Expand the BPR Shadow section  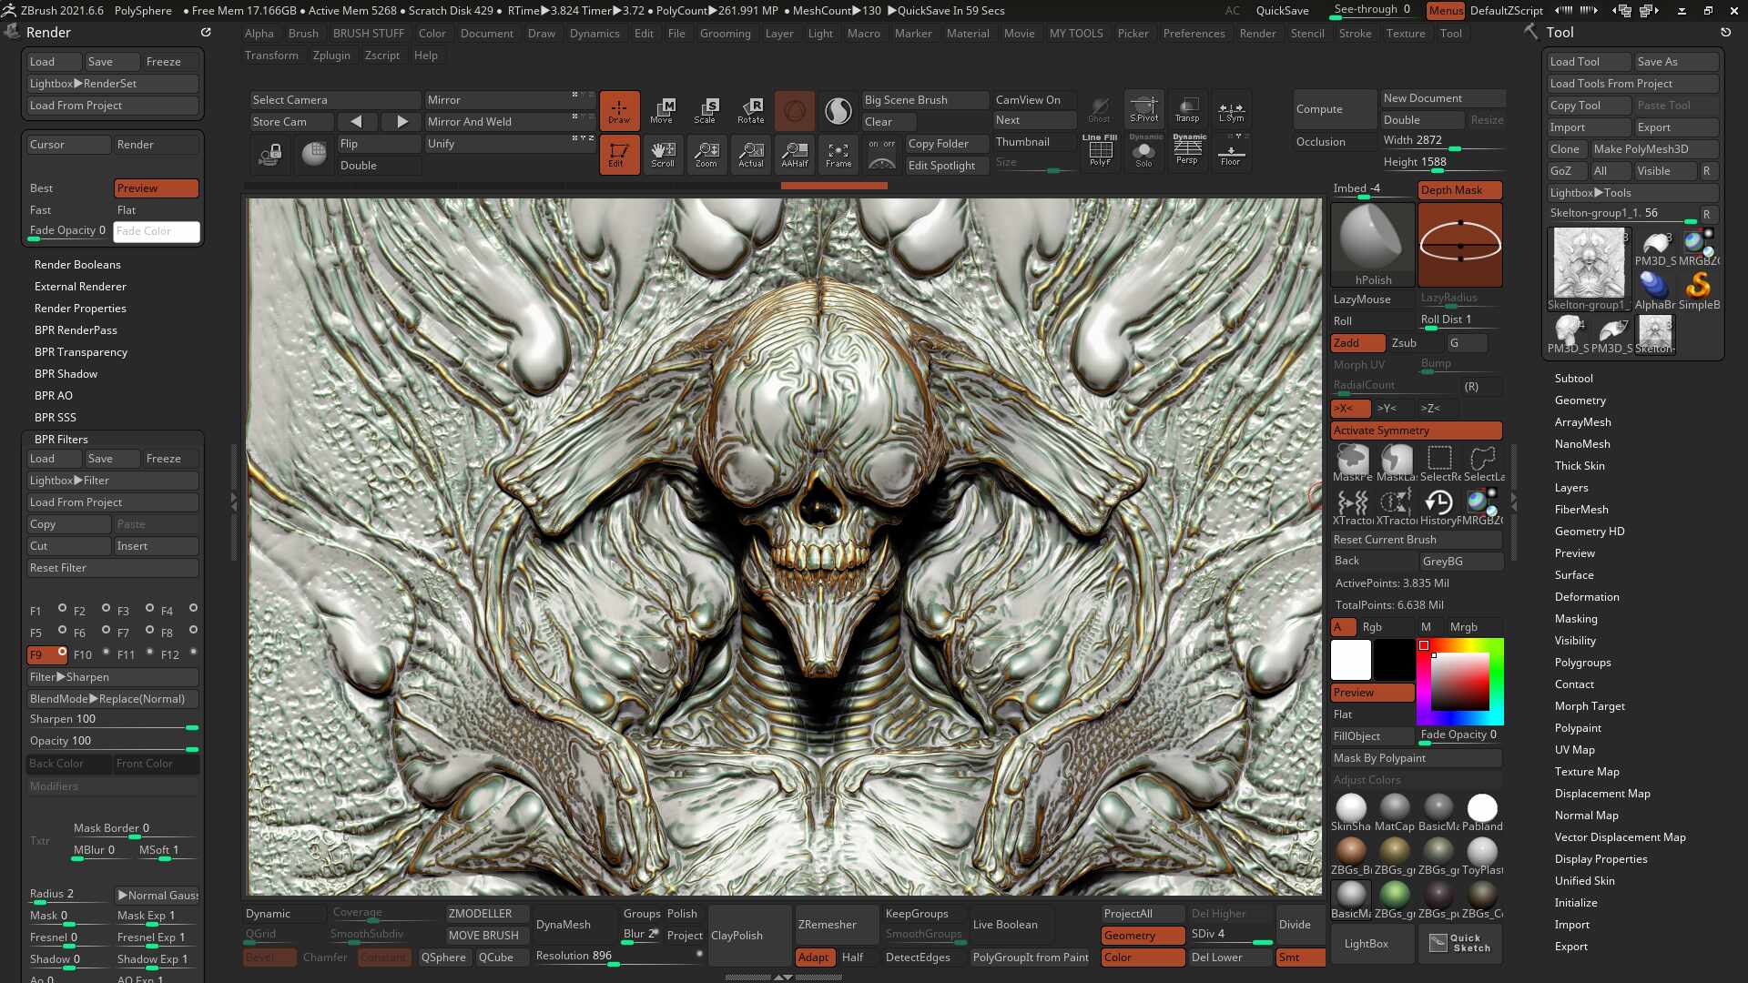point(66,374)
